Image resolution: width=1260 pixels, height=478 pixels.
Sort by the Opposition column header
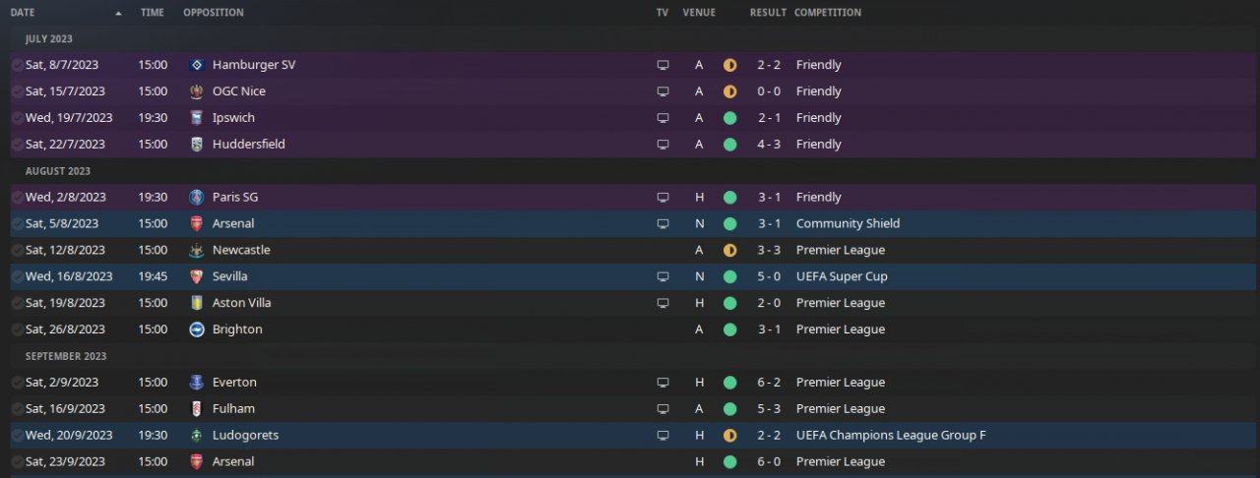[214, 13]
